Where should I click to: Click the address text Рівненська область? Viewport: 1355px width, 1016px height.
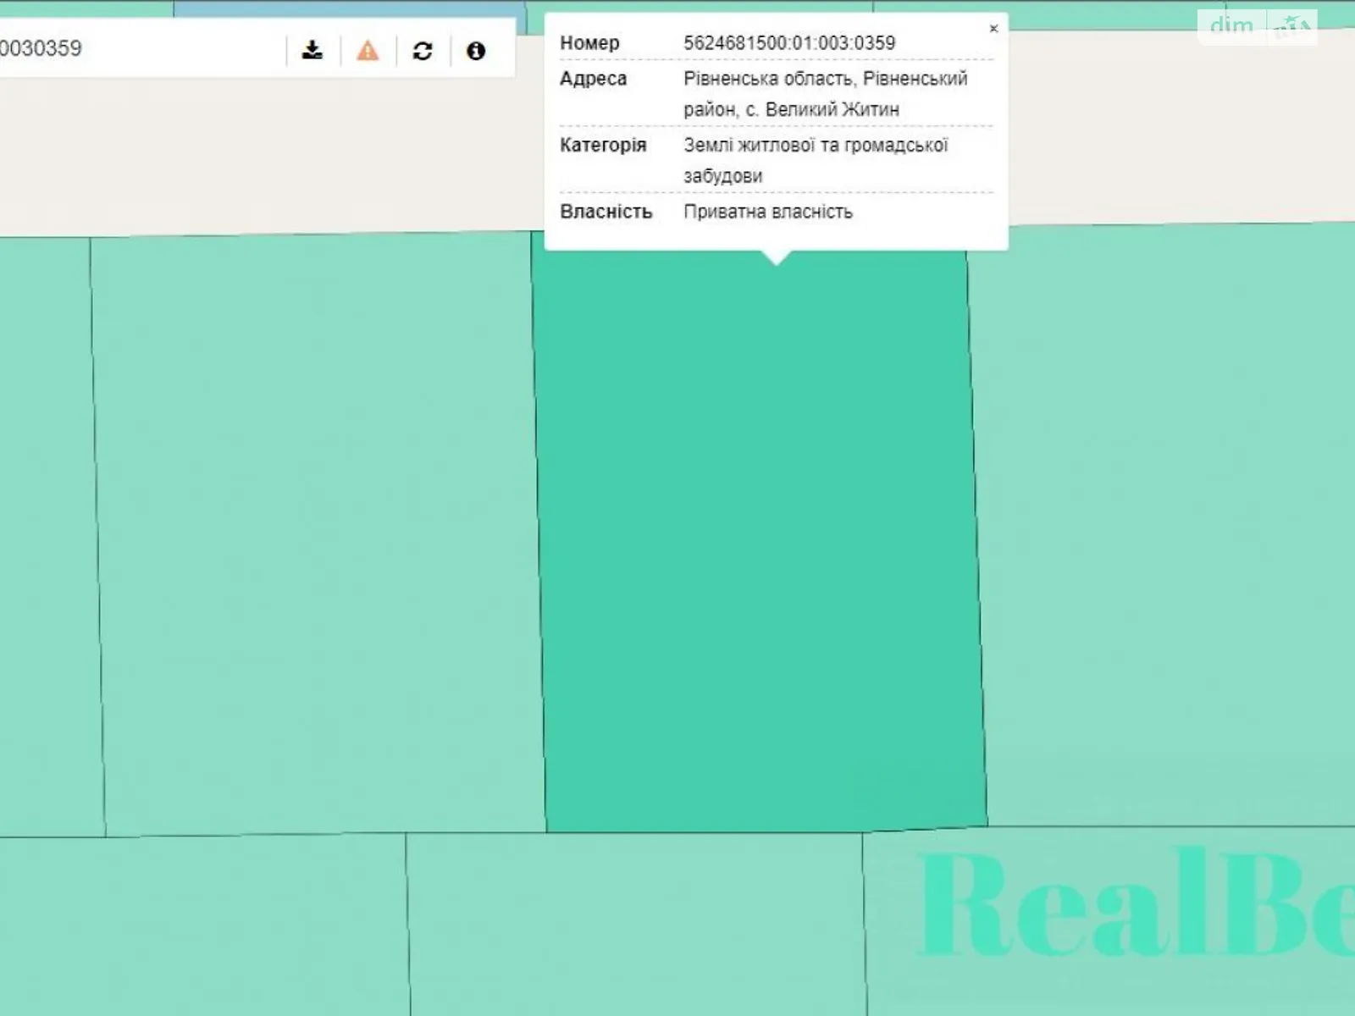click(x=768, y=79)
